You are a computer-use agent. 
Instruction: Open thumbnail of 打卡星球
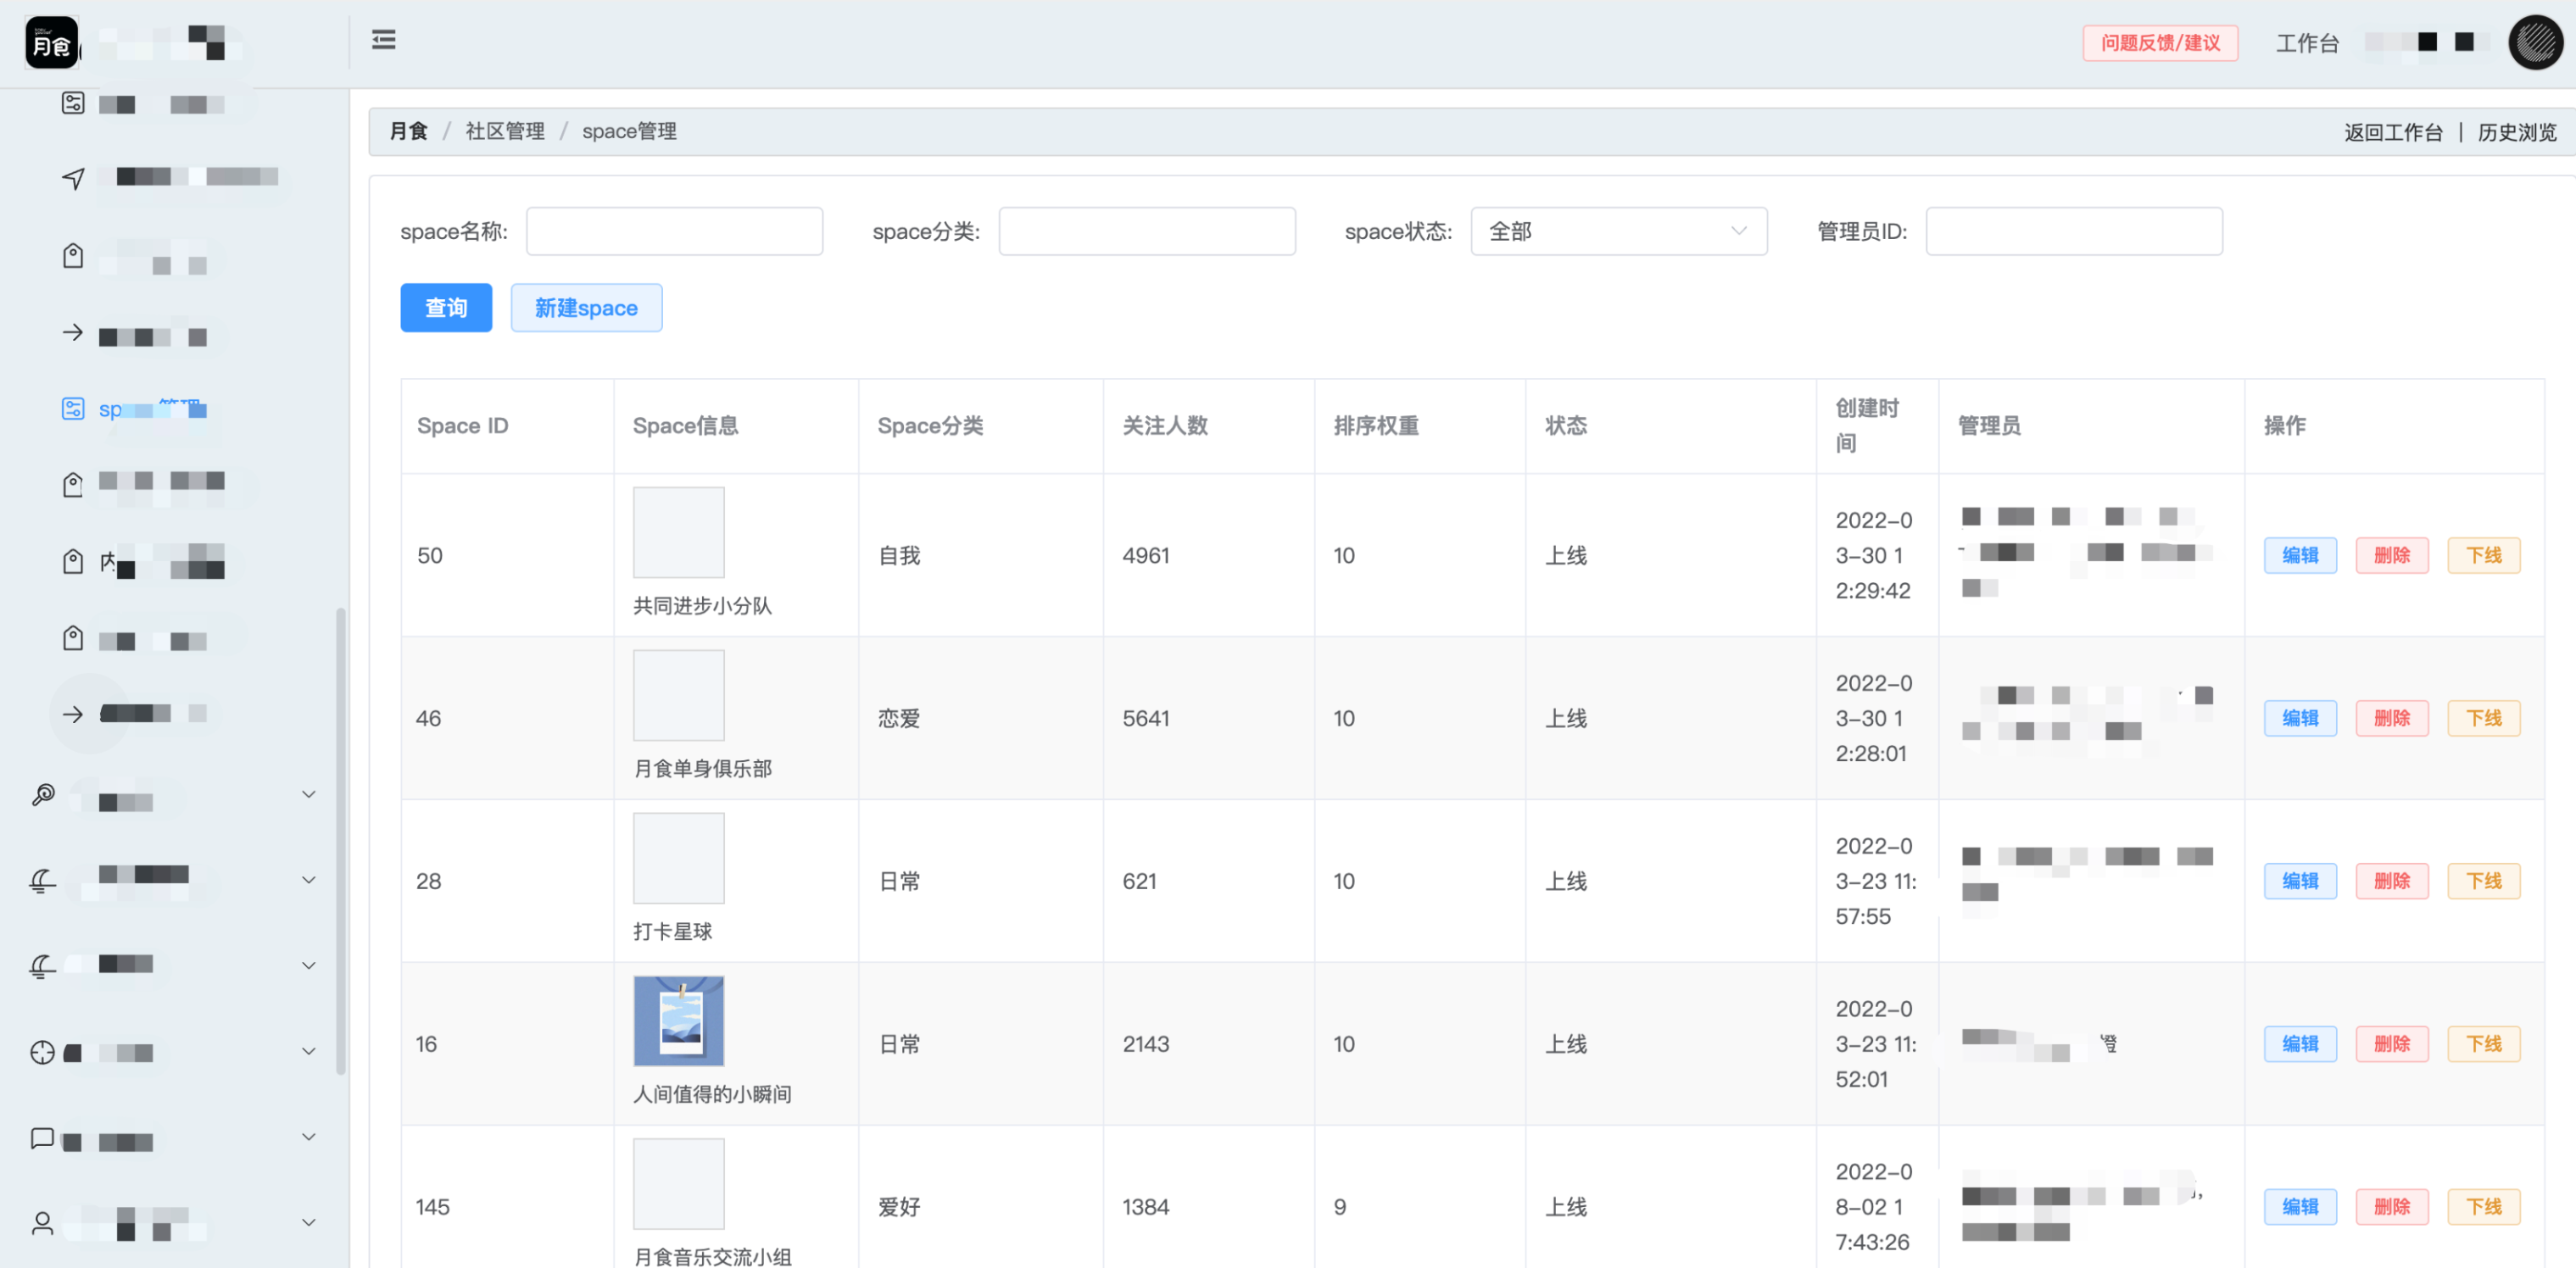[679, 859]
